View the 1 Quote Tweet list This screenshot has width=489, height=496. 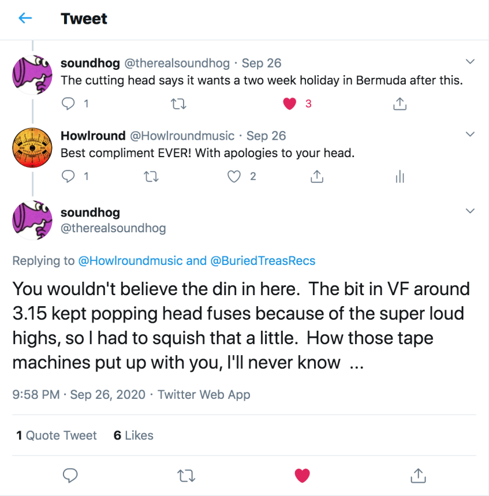(x=57, y=435)
